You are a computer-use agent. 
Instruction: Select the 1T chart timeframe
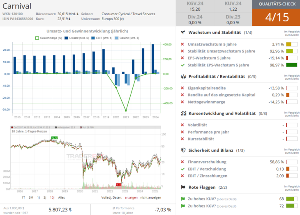[23, 197]
